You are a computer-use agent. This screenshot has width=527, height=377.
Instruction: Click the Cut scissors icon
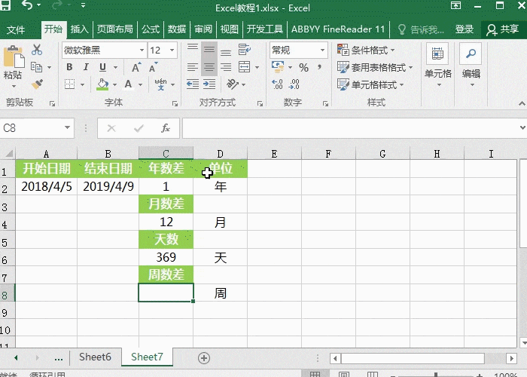tap(37, 51)
